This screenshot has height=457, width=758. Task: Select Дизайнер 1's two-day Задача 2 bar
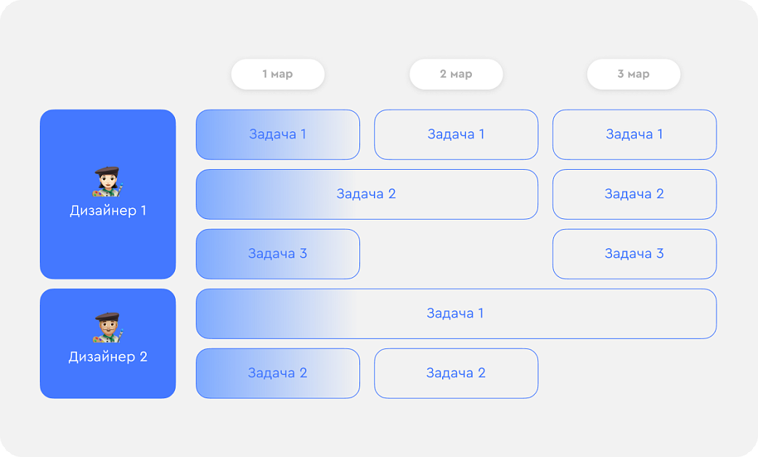367,194
